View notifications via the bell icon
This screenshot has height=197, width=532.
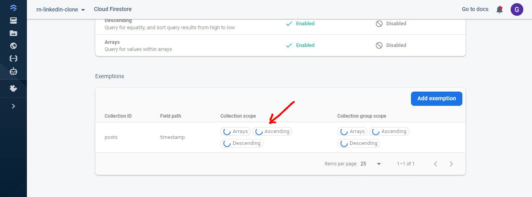click(500, 9)
